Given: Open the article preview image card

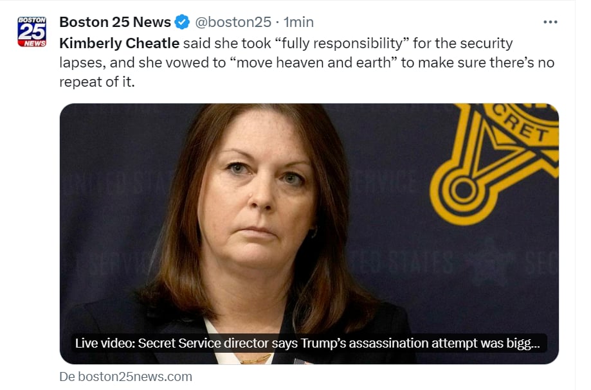Looking at the screenshot, I should [x=309, y=233].
